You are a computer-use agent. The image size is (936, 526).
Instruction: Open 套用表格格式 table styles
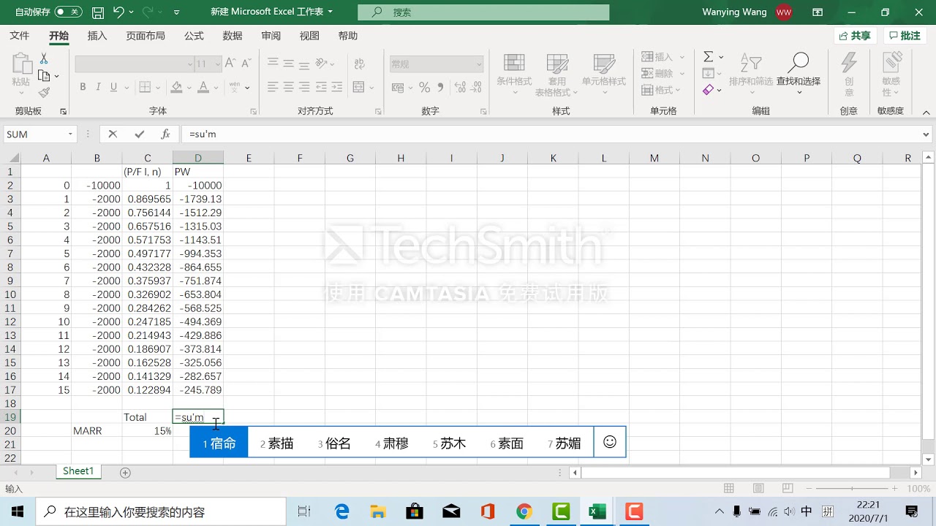point(556,75)
